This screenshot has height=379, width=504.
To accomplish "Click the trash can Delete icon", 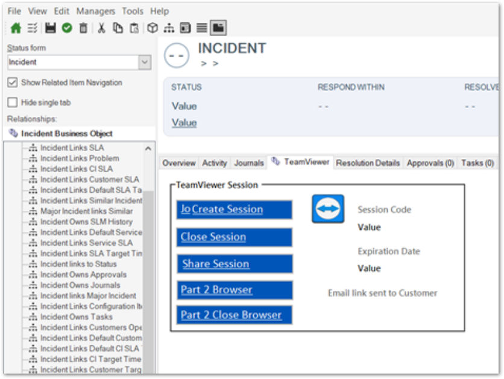I will (83, 28).
